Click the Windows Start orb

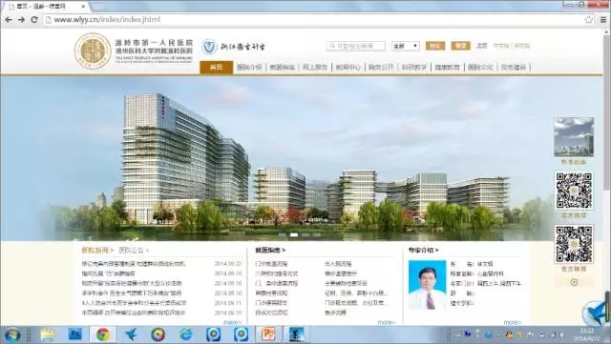pyautogui.click(x=11, y=334)
